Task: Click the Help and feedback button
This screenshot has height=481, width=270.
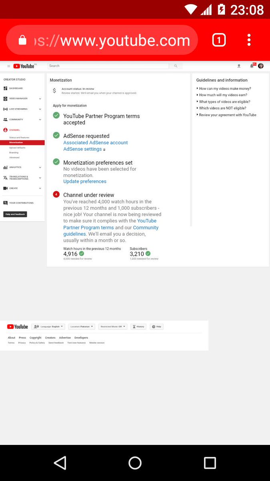Action: [15, 214]
